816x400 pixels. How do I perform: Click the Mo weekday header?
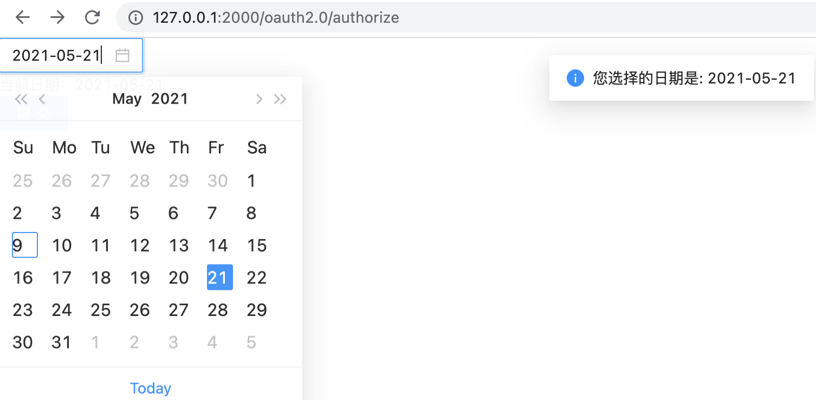click(64, 148)
